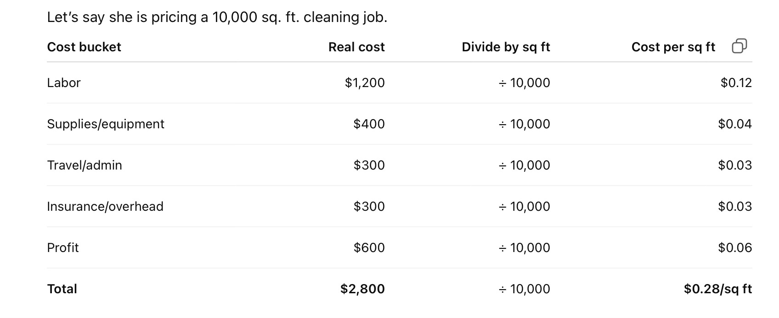Screen dimensions: 779x318
Task: Select the Cost bucket column header
Action: pos(84,47)
